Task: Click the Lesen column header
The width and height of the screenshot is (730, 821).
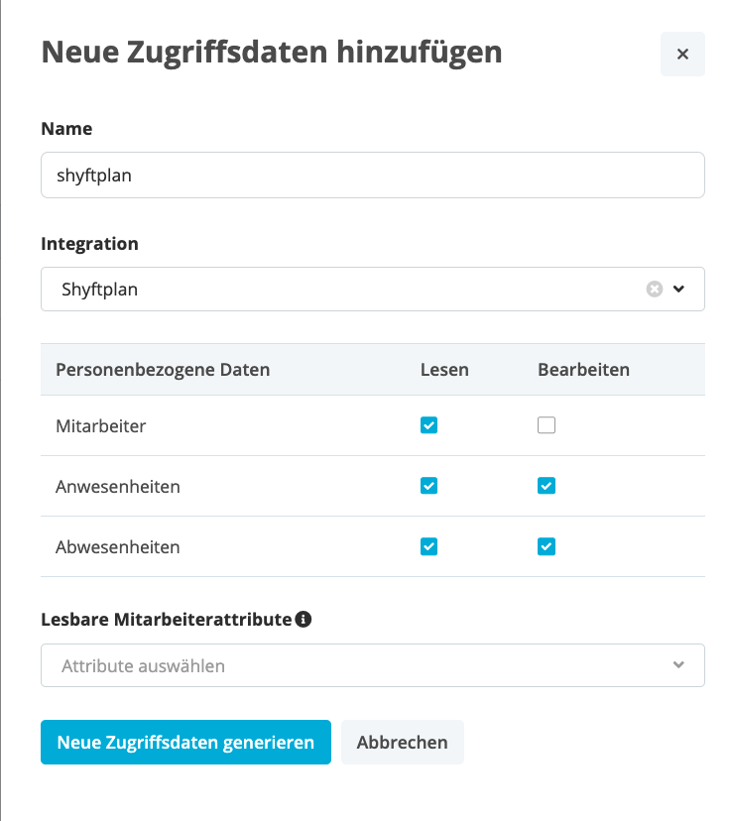Action: [x=444, y=370]
